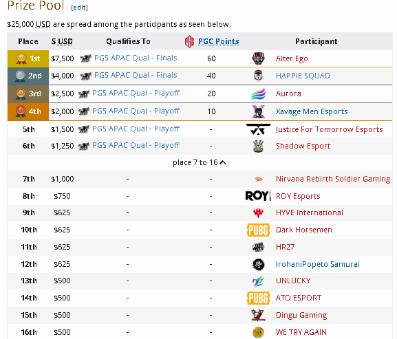Screen dimensions: 397x339
Task: Click the $4,000 prize cell
Action: (x=63, y=76)
